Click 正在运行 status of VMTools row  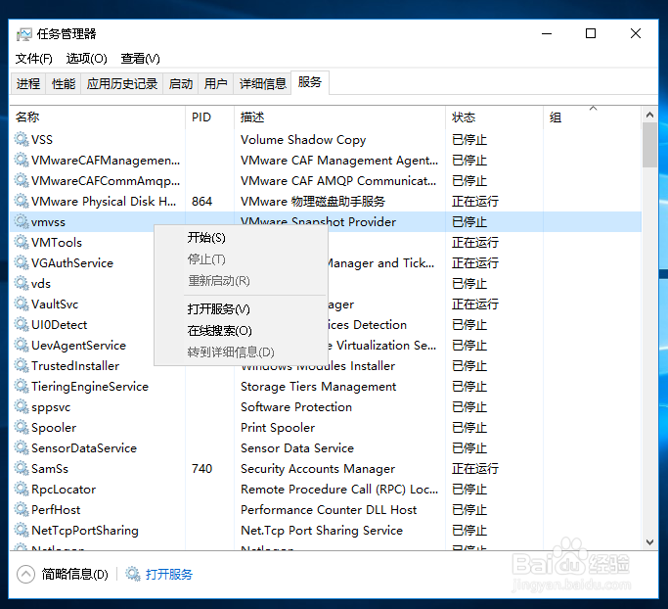(x=475, y=242)
